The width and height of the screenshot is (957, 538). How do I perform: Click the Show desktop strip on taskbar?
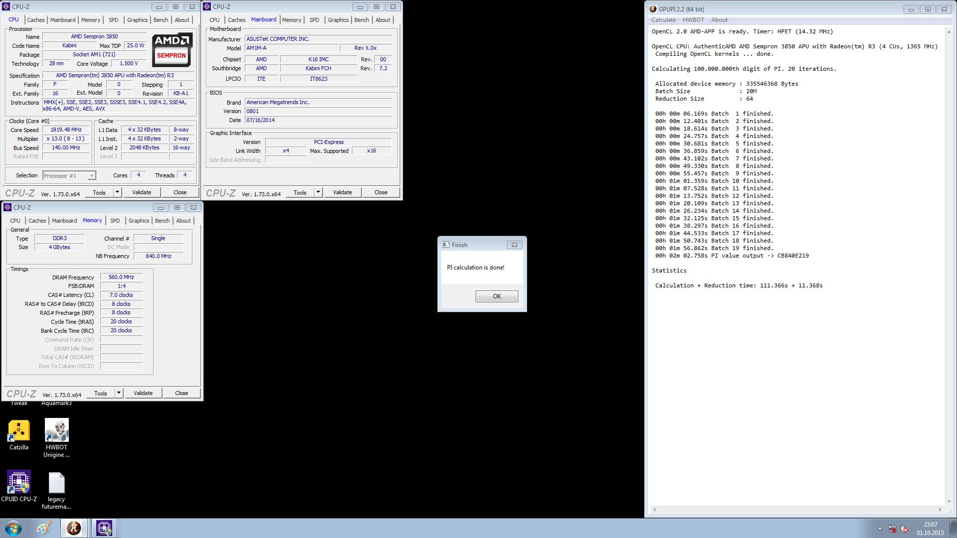(953, 528)
